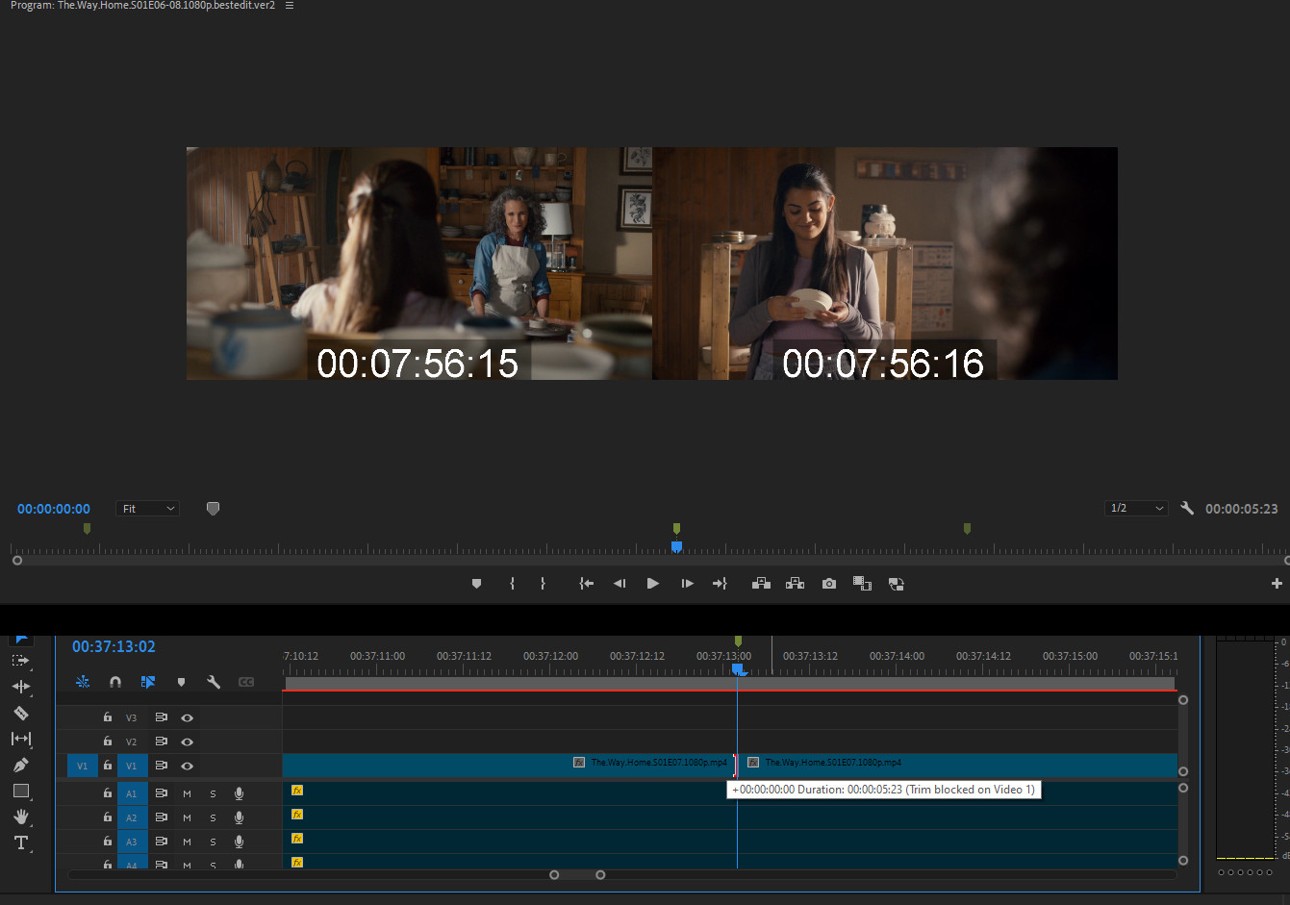
Task: Lock the V2 track
Action: [x=108, y=742]
